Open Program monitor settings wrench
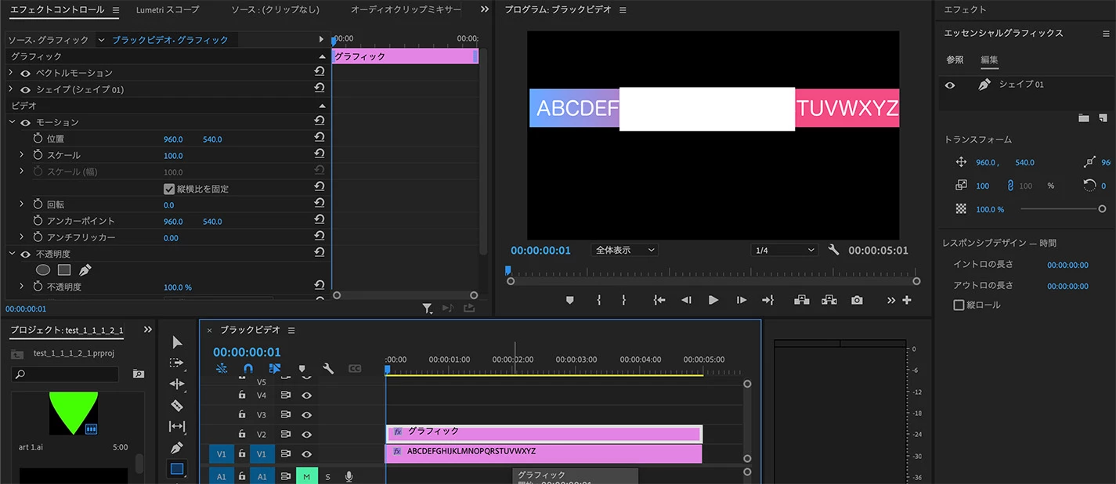Screen dimensions: 1116x484 [x=833, y=250]
